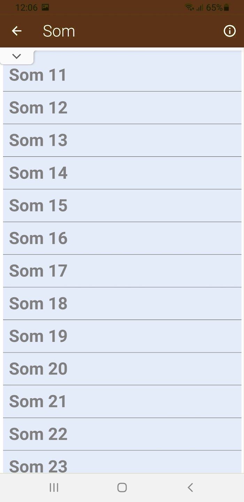Viewport: 244px width, 502px height.
Task: Choose the Som 12 sound item
Action: click(x=122, y=108)
